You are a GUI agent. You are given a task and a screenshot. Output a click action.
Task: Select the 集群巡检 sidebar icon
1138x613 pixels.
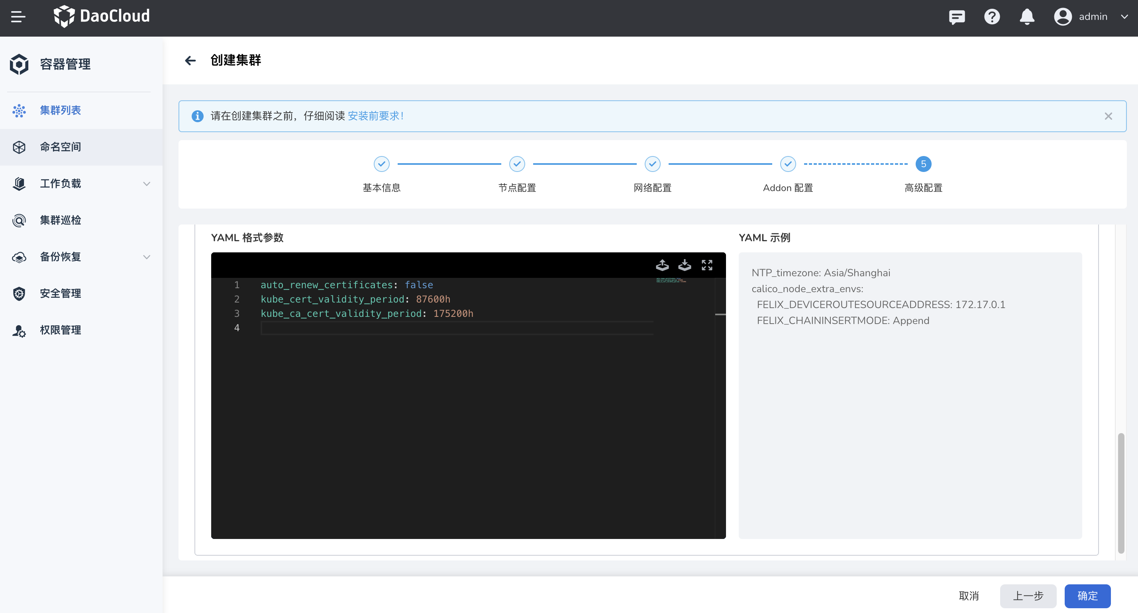tap(19, 220)
